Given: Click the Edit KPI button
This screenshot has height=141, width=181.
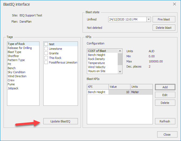Looking at the screenshot, I should 165,95.
